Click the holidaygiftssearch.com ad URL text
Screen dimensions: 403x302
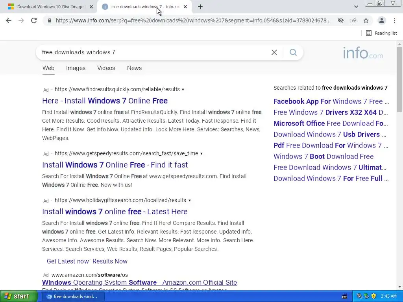[120, 200]
